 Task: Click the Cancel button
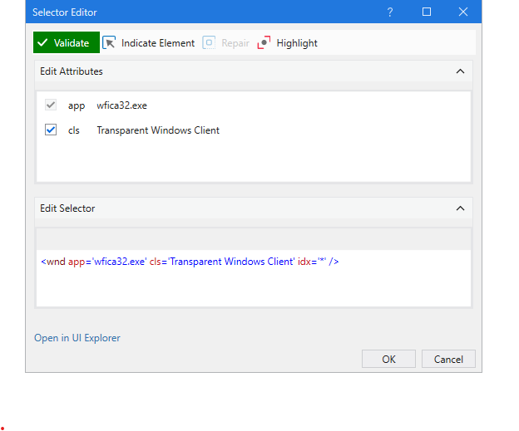(448, 359)
